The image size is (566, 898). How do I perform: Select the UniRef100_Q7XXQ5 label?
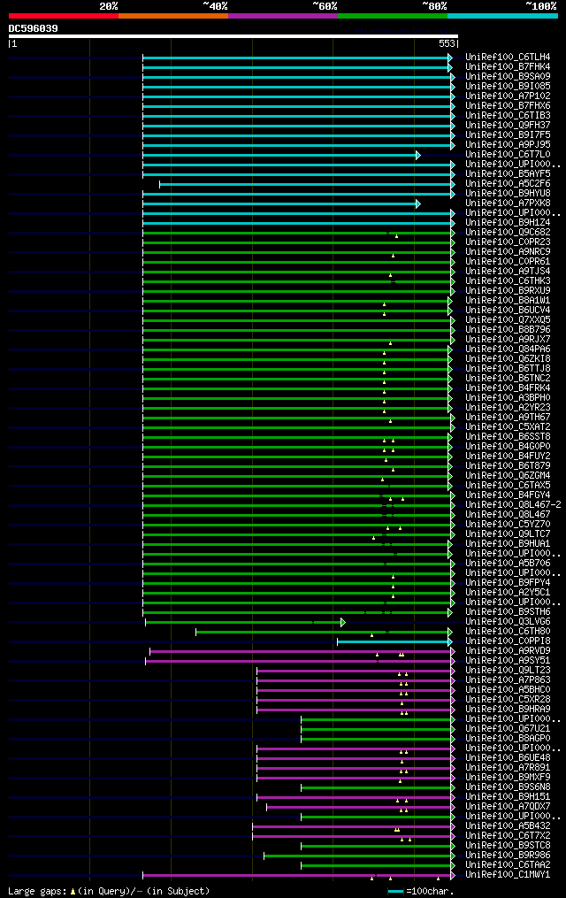tap(508, 320)
